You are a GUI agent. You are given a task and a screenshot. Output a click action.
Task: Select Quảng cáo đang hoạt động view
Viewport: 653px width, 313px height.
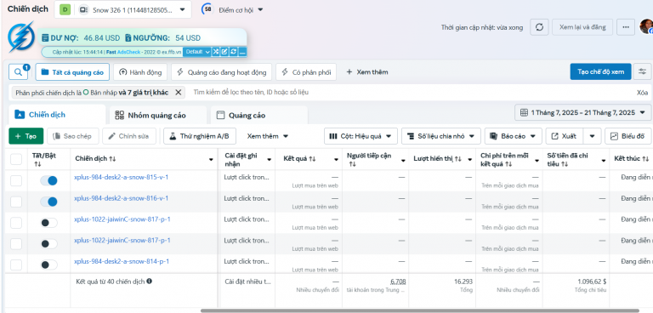pyautogui.click(x=222, y=72)
